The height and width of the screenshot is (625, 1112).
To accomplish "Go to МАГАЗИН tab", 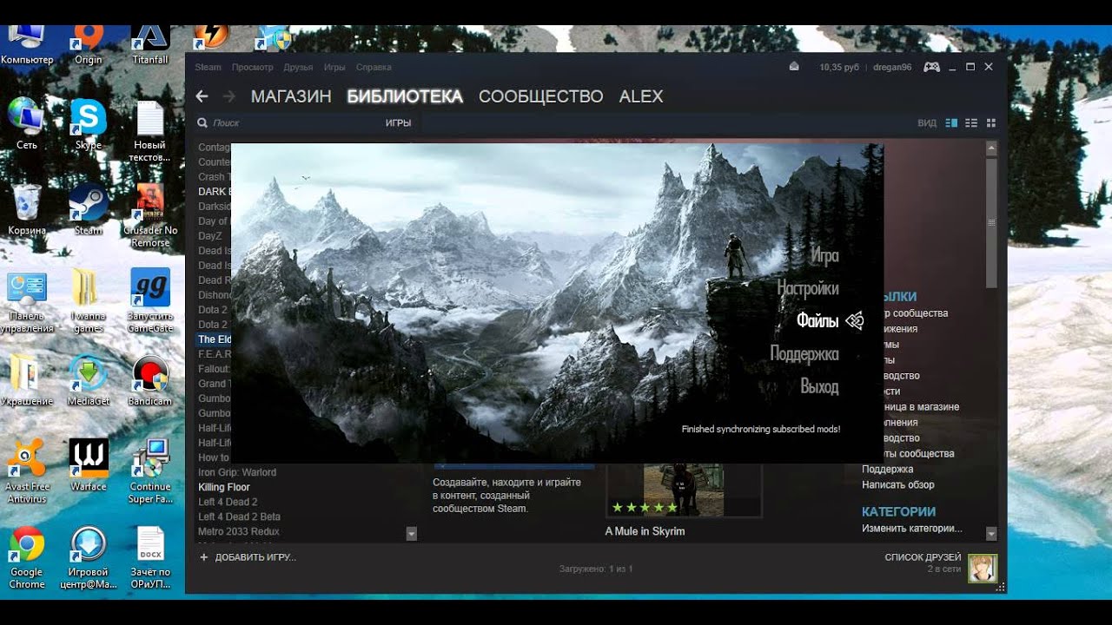I will (x=291, y=96).
